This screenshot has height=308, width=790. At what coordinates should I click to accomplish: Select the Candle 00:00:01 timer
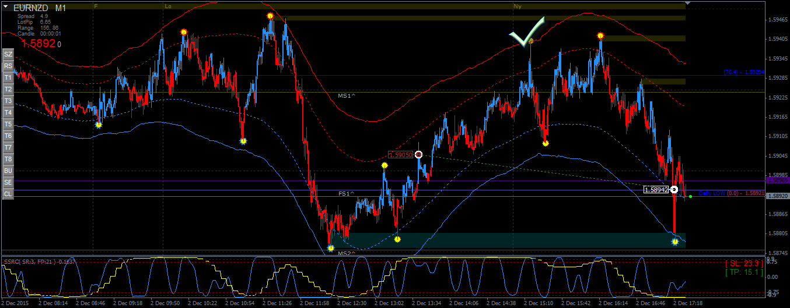(39, 34)
